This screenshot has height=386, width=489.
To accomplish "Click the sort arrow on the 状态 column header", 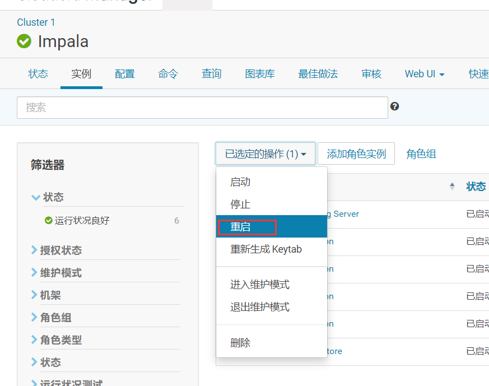I will (452, 187).
